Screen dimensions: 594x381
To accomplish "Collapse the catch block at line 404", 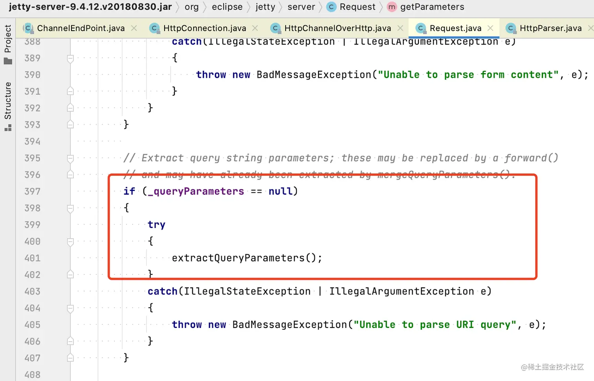I will point(70,308).
